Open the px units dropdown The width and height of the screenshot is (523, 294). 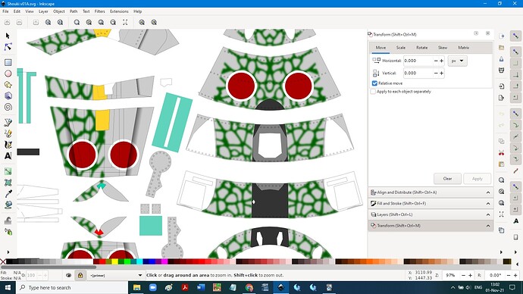coord(457,61)
